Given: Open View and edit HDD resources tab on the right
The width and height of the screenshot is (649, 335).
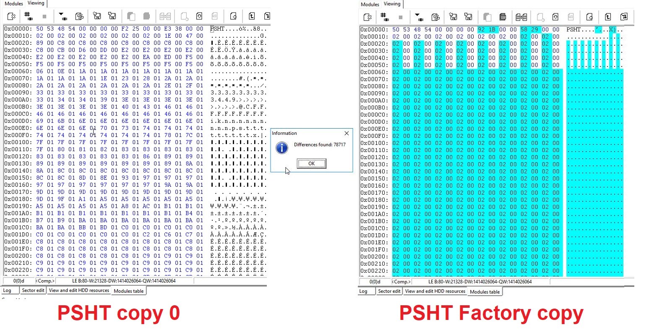Looking at the screenshot, I should pos(435,291).
